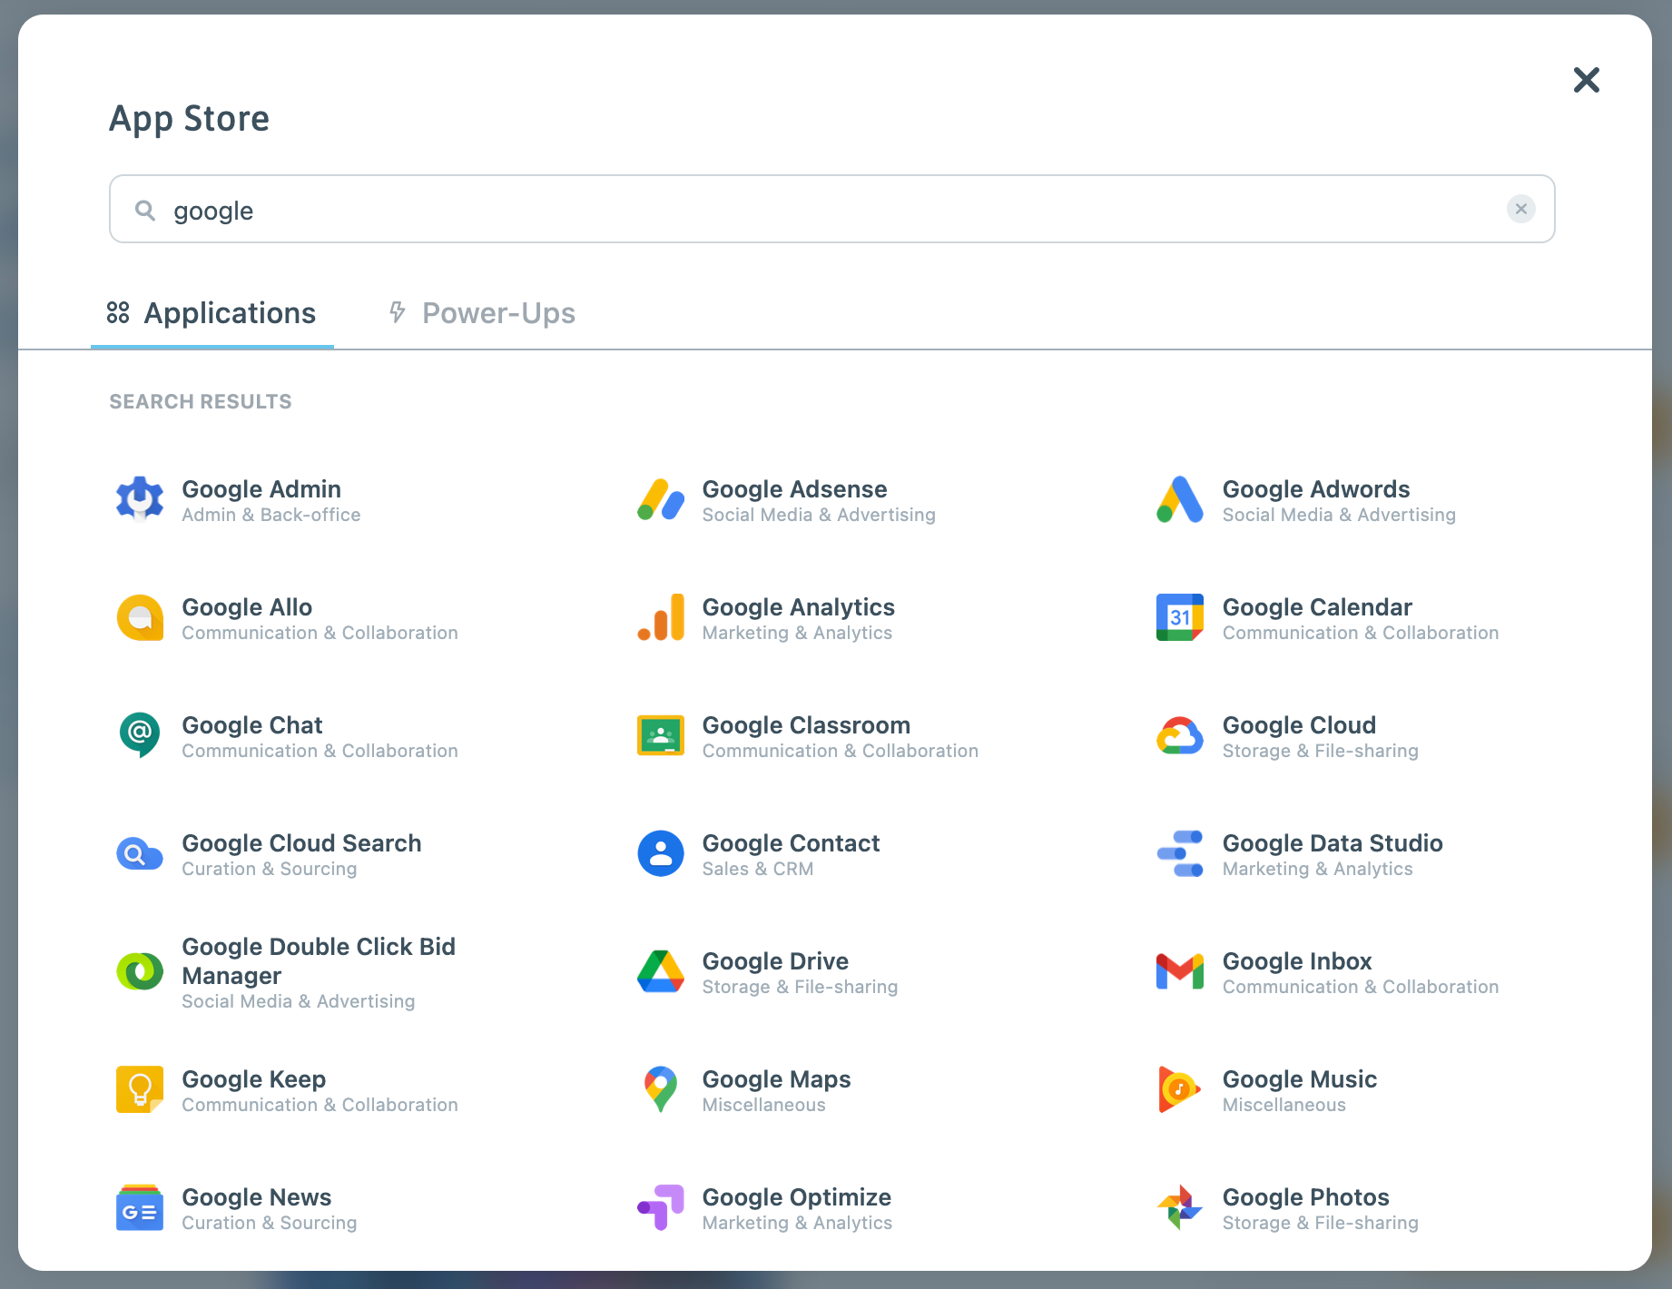Viewport: 1672px width, 1289px height.
Task: Click Google Double Click Bid Manager title
Action: coord(319,961)
